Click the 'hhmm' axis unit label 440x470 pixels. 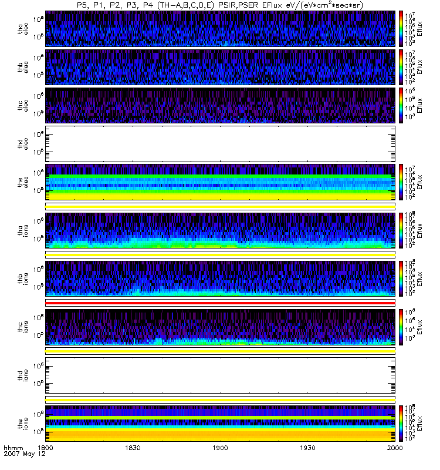point(13,448)
